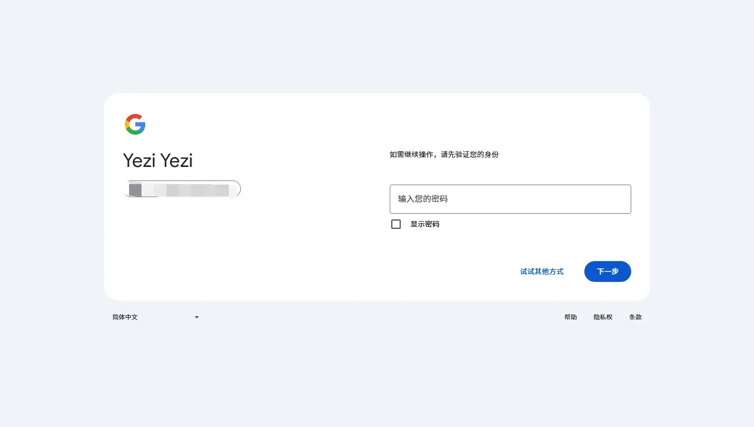Viewport: 754px width, 427px height.
Task: Click the 显示密码 label text
Action: (425, 224)
